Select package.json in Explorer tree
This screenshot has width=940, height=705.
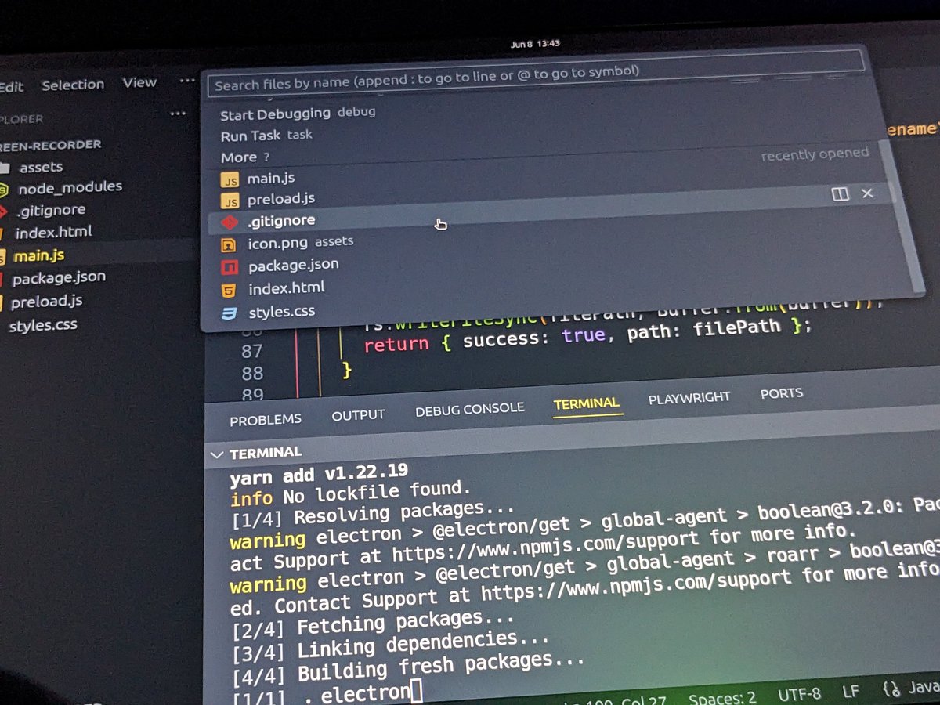click(58, 278)
